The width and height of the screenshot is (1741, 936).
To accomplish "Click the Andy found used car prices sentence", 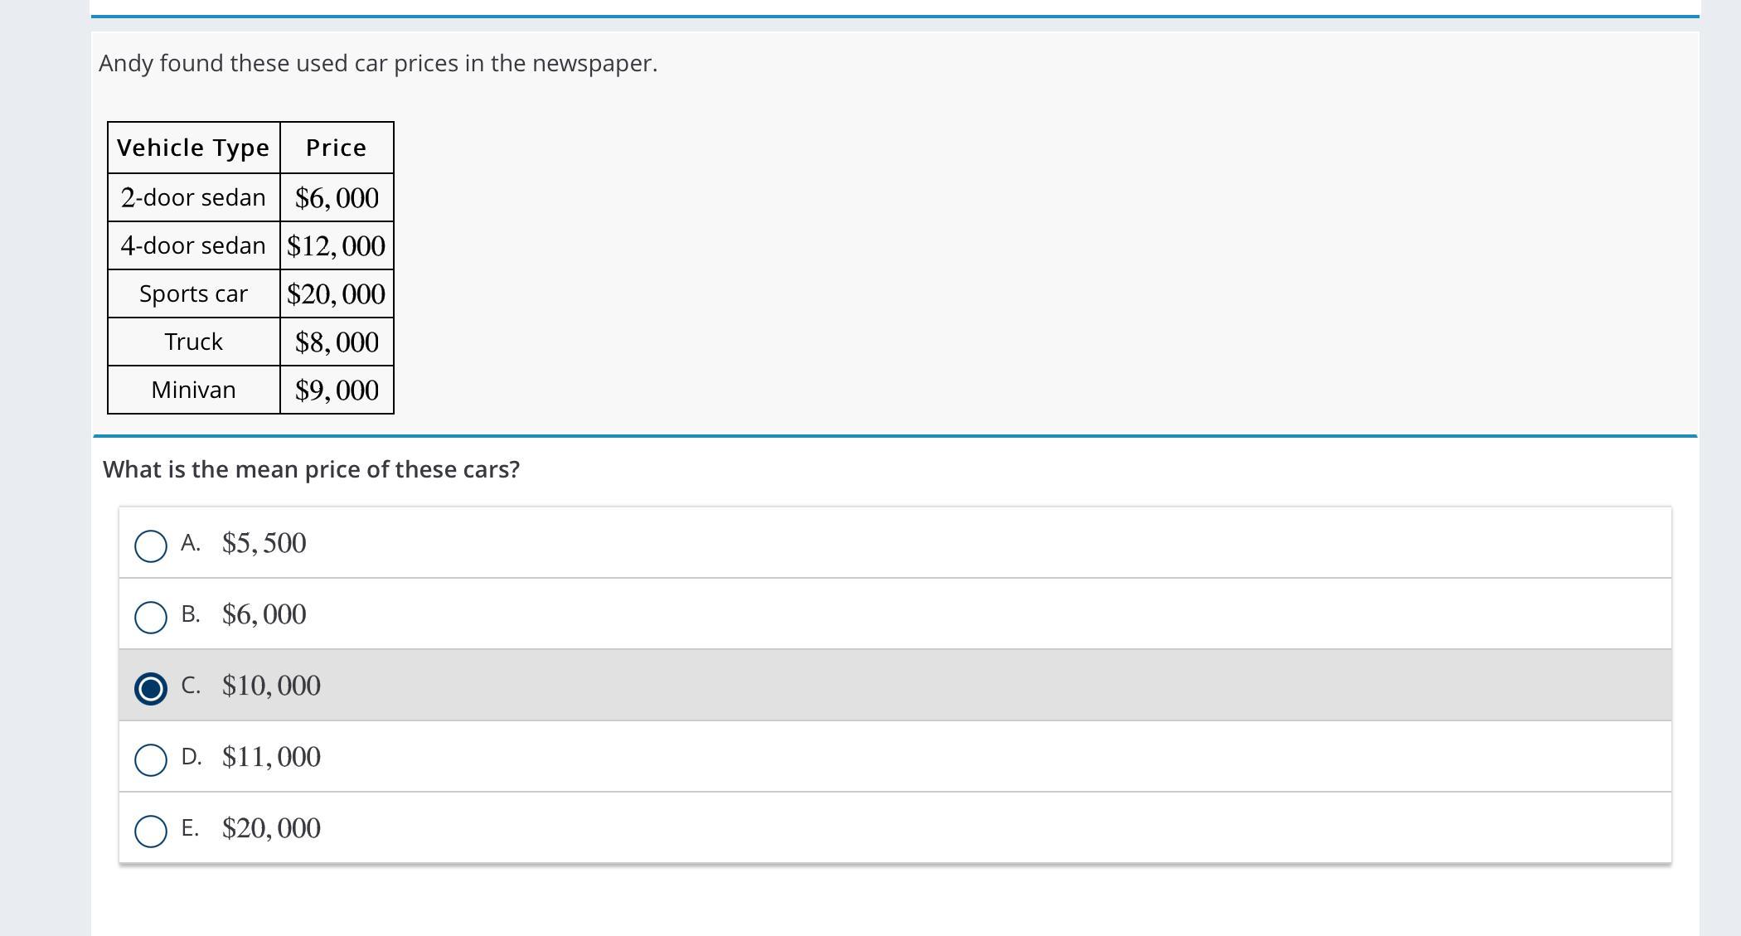I will (x=378, y=63).
